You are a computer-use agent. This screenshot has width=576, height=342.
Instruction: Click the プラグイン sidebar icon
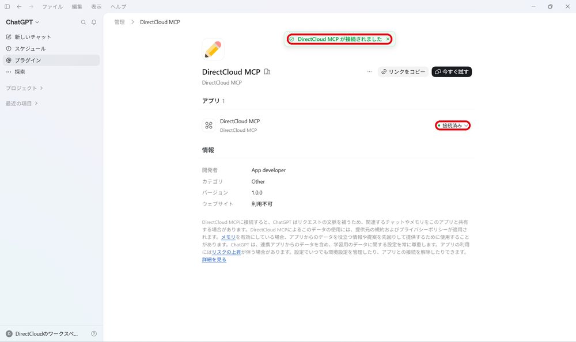[9, 60]
